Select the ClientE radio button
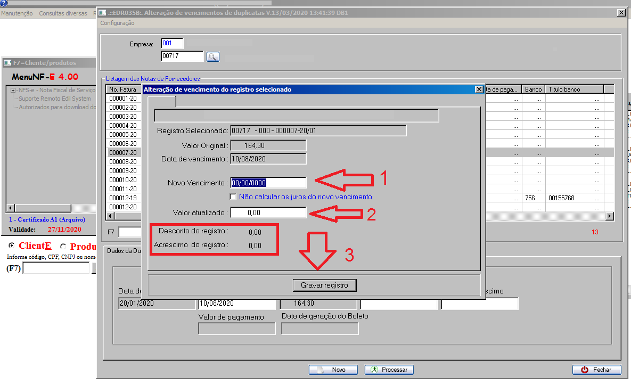Screen dimensions: 631x384 point(12,246)
